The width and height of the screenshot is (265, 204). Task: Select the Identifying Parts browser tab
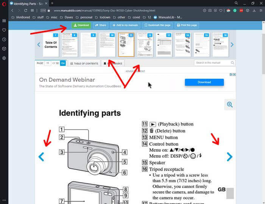29,3
